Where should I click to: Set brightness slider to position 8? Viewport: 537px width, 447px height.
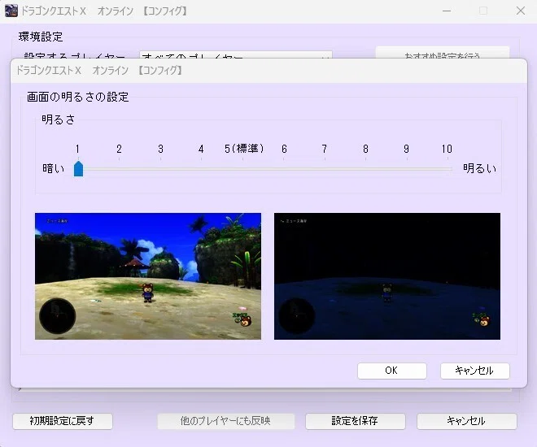(x=366, y=169)
